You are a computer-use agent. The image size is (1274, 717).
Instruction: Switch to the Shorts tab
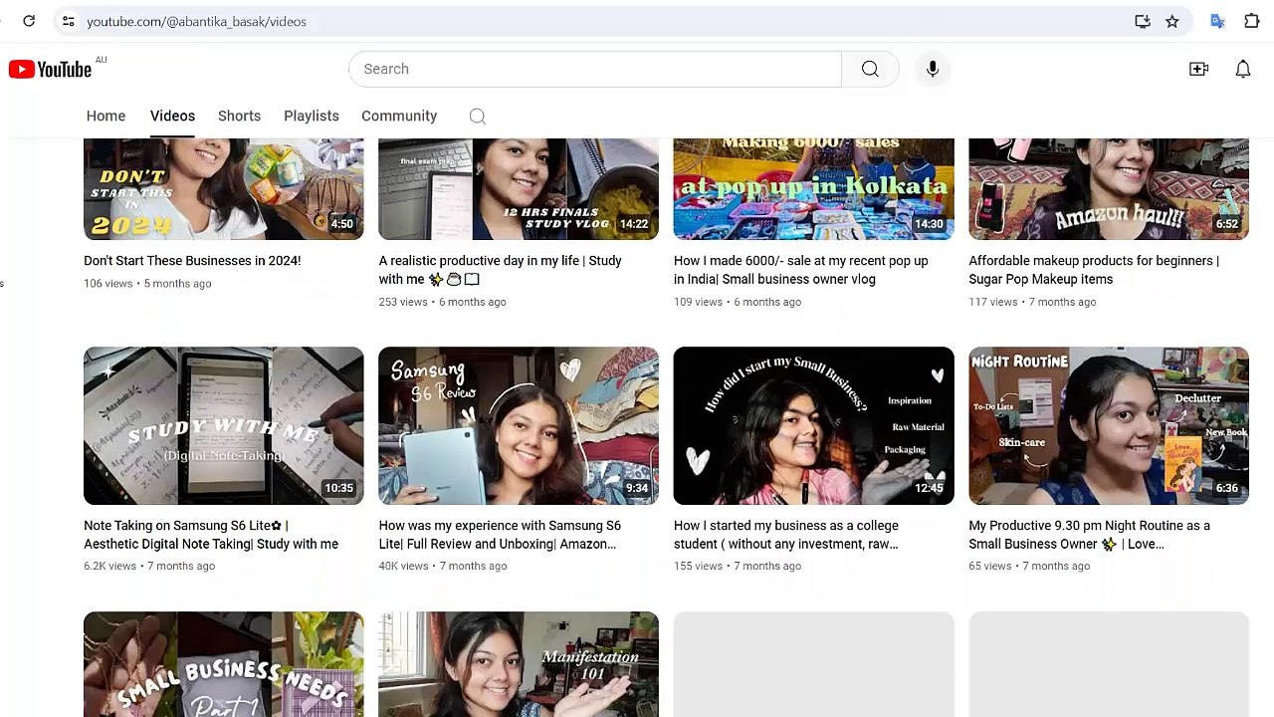[239, 116]
